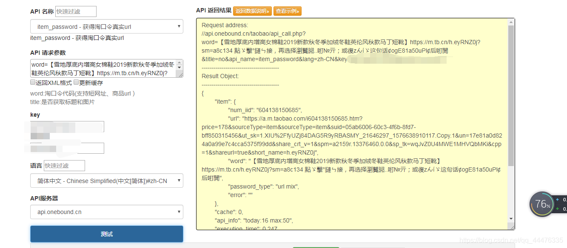Screen dimensions: 567x248
Task: Click "Result Object:" text in results
Action: click(220, 76)
